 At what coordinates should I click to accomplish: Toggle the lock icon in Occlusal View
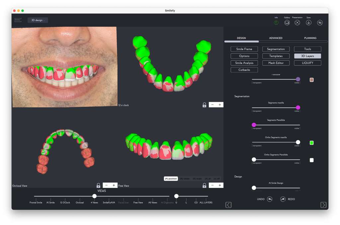tap(98, 186)
